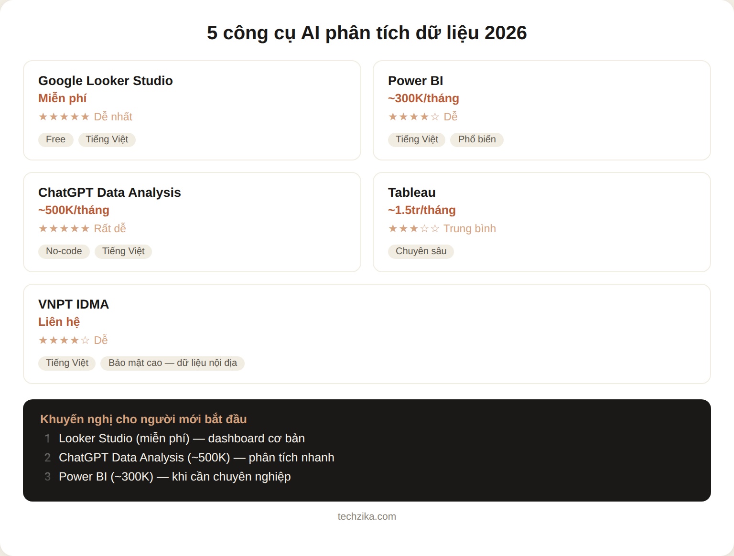734x556 pixels.
Task: Click the 'Liên hệ' price label
Action: [x=59, y=322]
